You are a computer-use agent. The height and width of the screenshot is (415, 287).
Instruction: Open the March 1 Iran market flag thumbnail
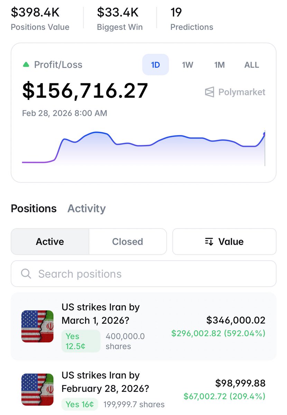37,326
